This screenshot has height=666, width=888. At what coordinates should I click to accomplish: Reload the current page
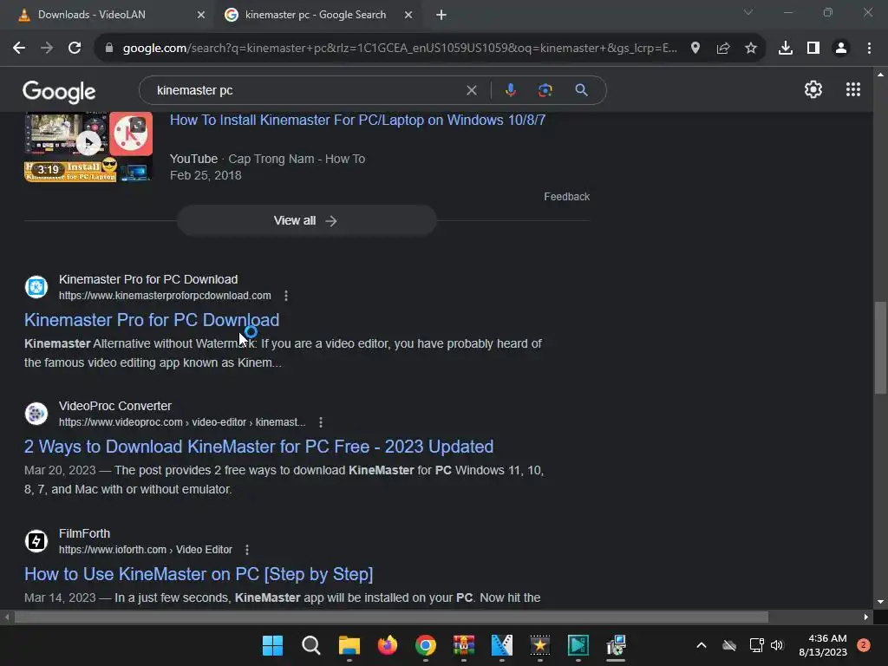(75, 49)
